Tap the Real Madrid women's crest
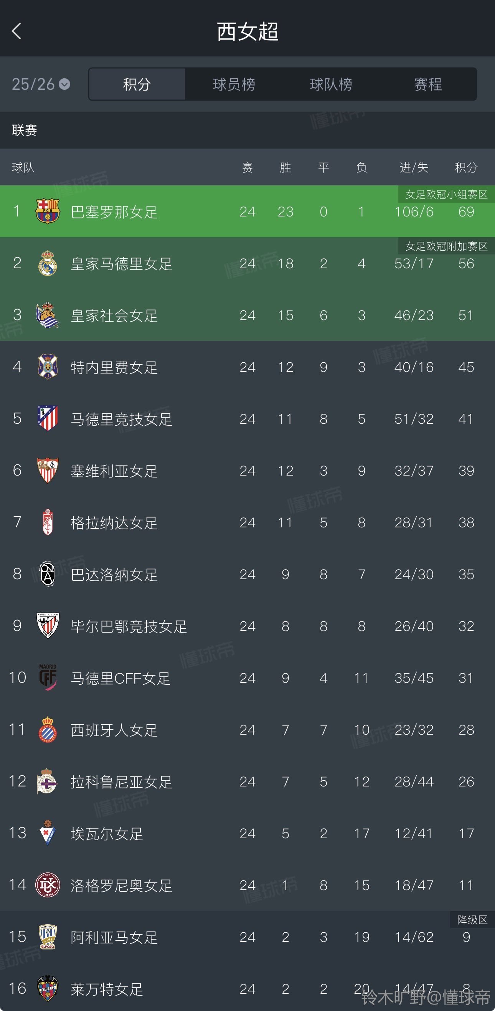The width and height of the screenshot is (495, 1011). (x=48, y=263)
